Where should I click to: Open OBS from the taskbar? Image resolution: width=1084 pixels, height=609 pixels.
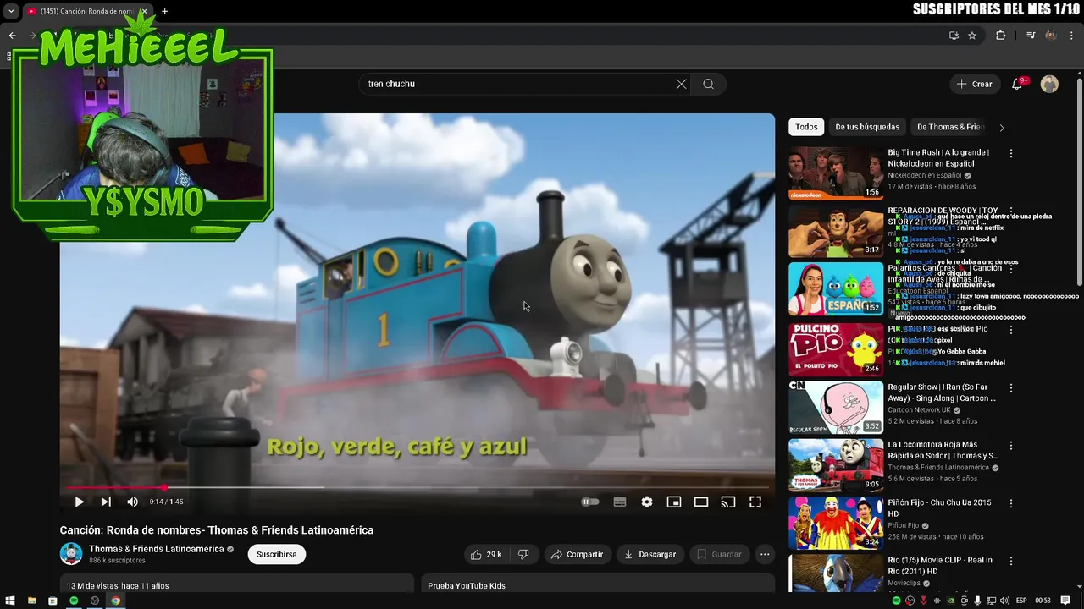(x=95, y=601)
